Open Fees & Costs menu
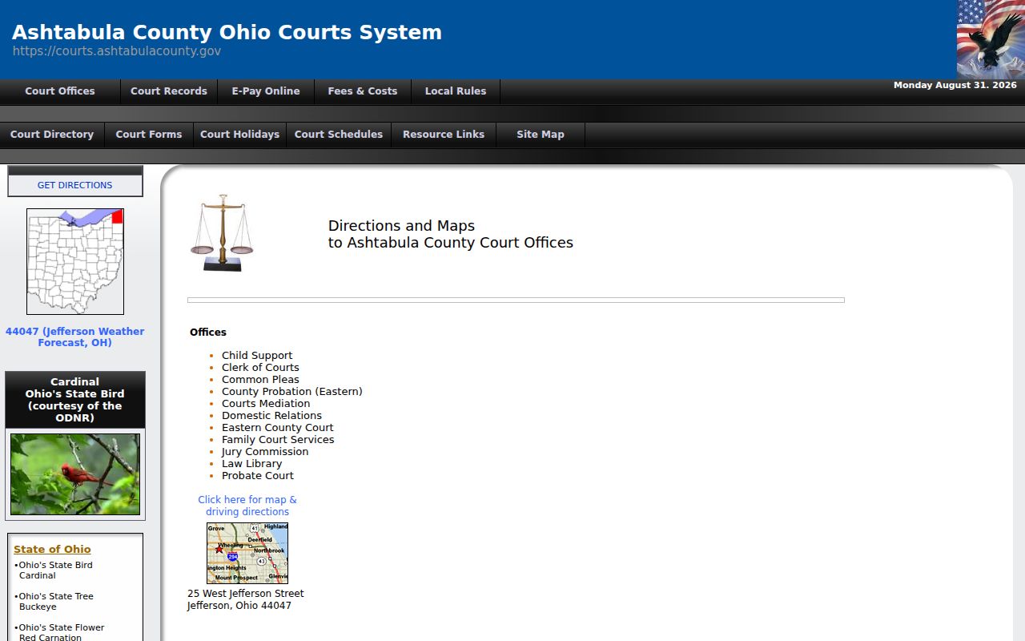This screenshot has height=641, width=1025. tap(363, 91)
